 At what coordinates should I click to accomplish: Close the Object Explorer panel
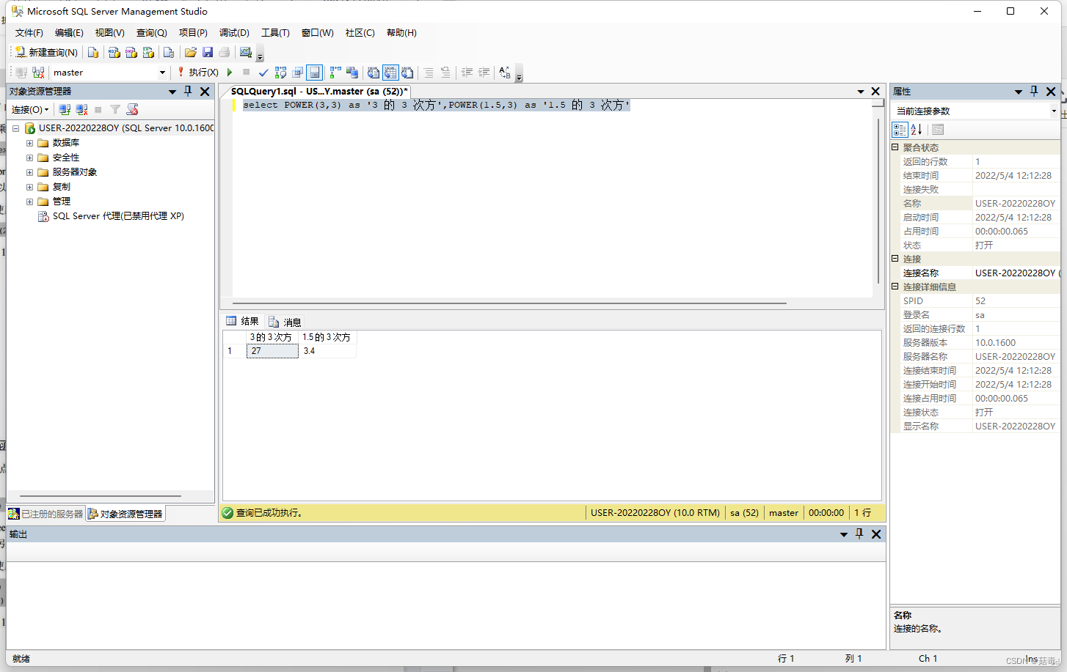click(x=205, y=92)
